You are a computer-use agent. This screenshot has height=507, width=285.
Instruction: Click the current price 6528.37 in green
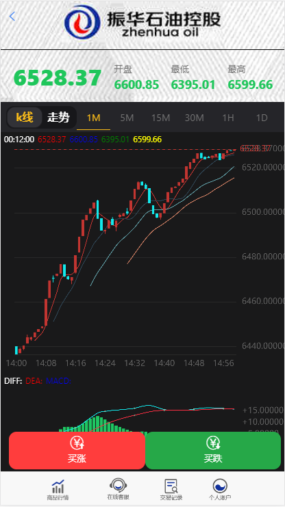pos(58,78)
